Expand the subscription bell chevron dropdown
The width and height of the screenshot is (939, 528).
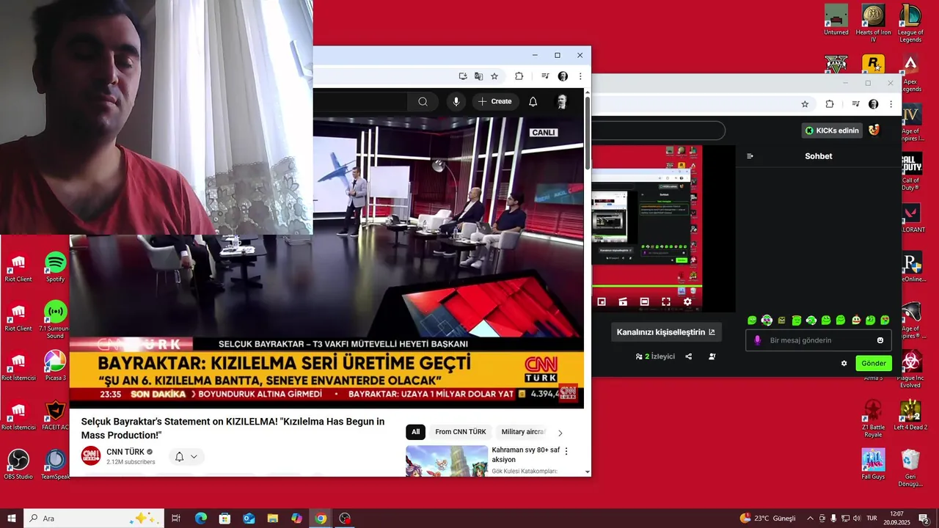(194, 457)
